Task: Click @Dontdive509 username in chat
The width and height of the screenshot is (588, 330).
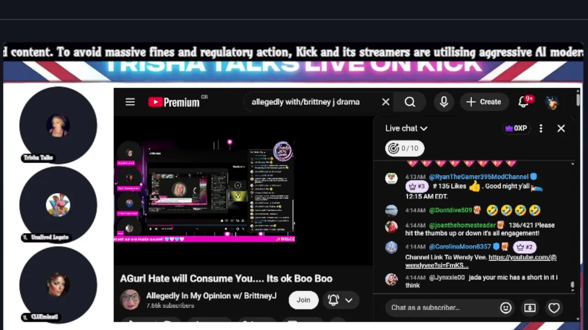Action: point(451,210)
